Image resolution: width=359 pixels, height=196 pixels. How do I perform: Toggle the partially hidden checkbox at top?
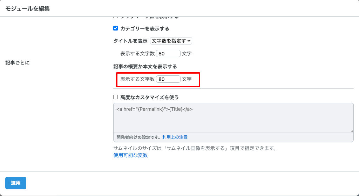tap(116, 17)
